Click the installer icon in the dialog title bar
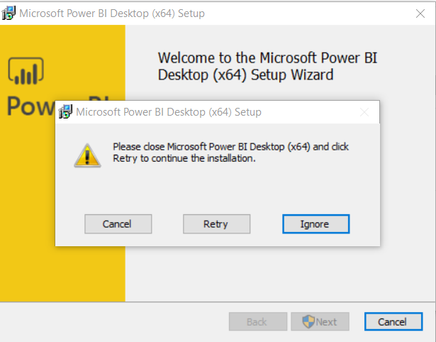 [66, 111]
